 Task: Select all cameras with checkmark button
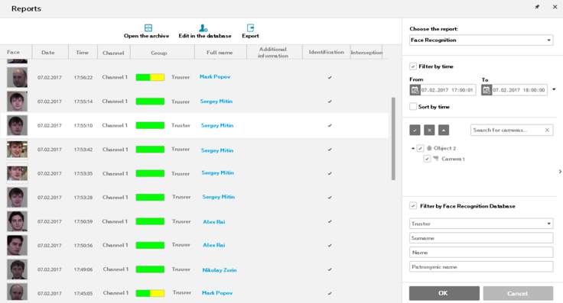click(415, 130)
